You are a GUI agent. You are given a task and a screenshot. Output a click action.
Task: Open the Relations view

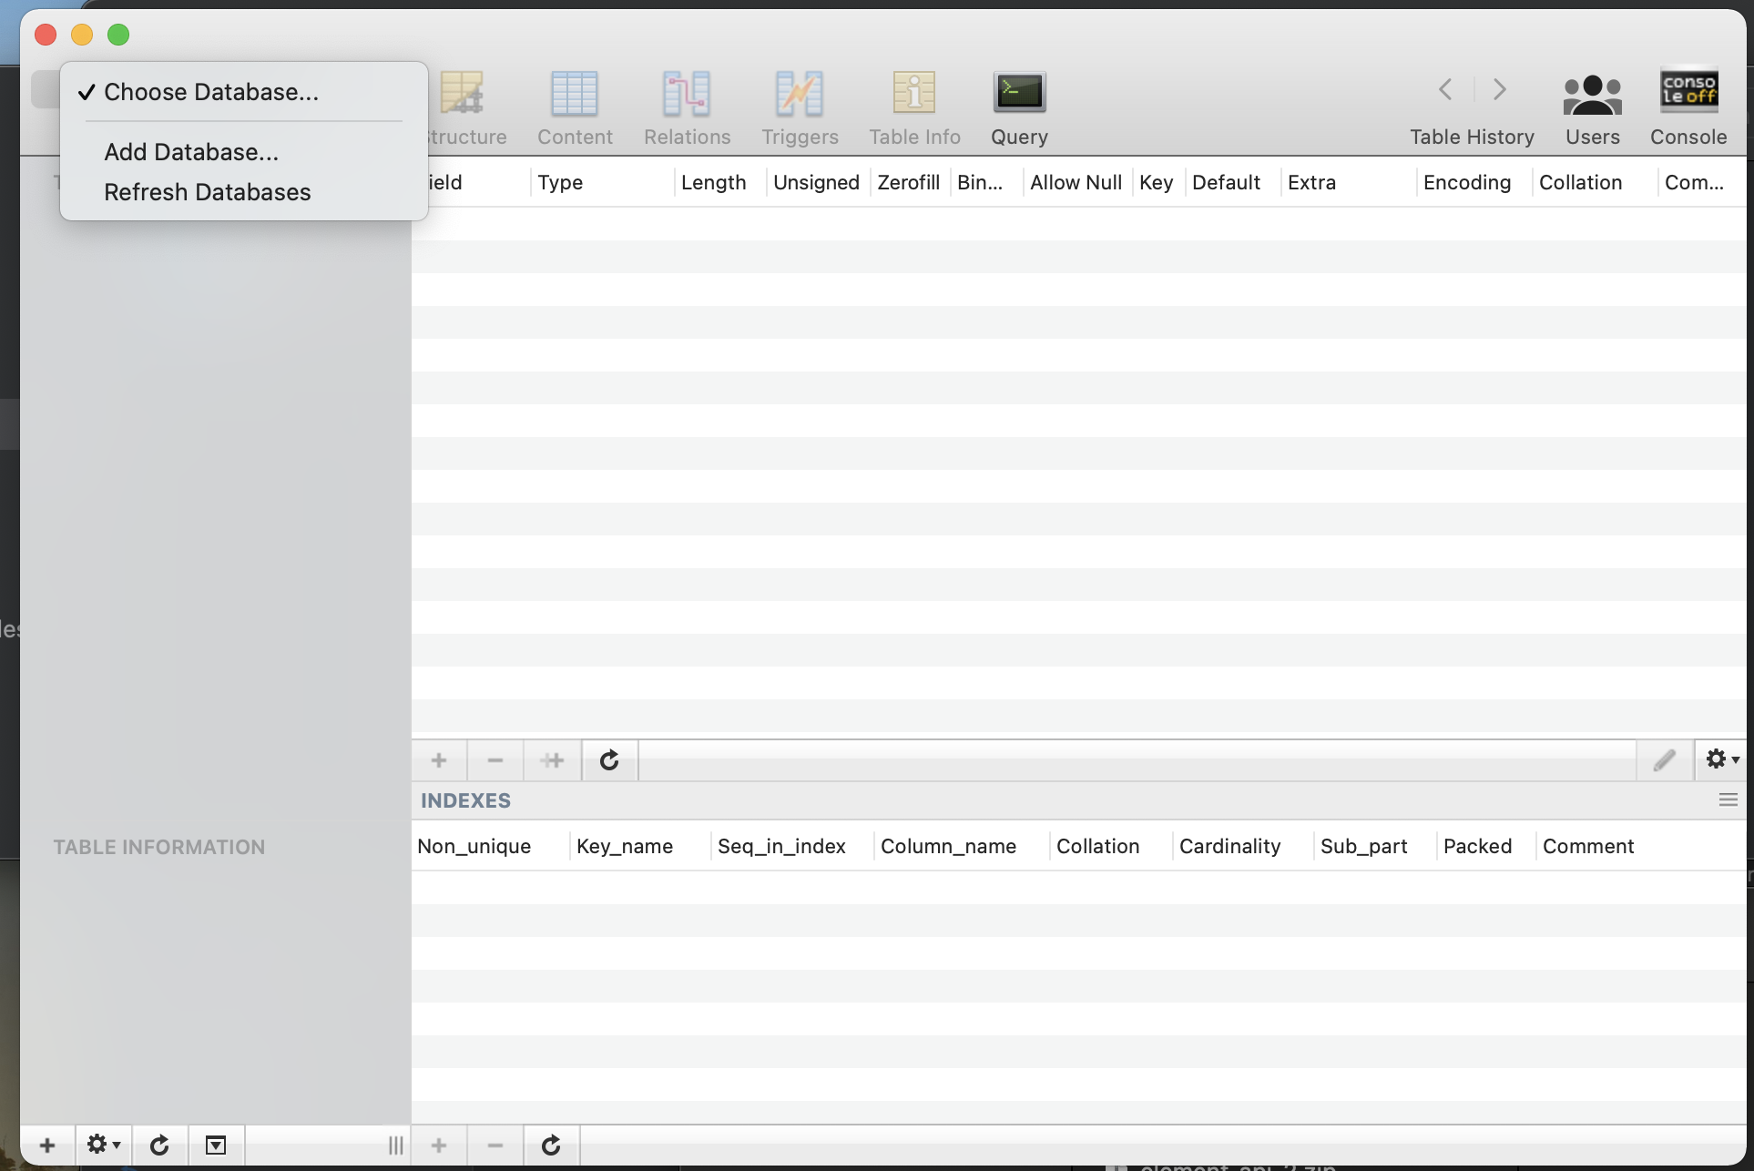click(x=687, y=107)
